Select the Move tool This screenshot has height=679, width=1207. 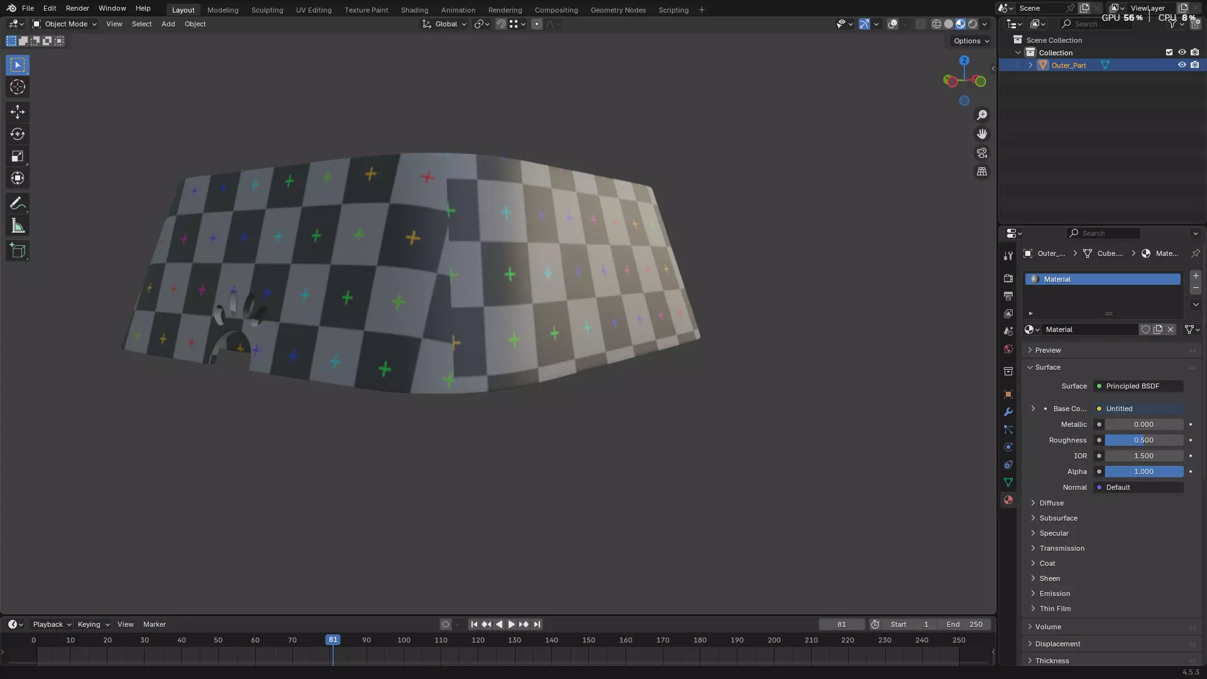[18, 112]
